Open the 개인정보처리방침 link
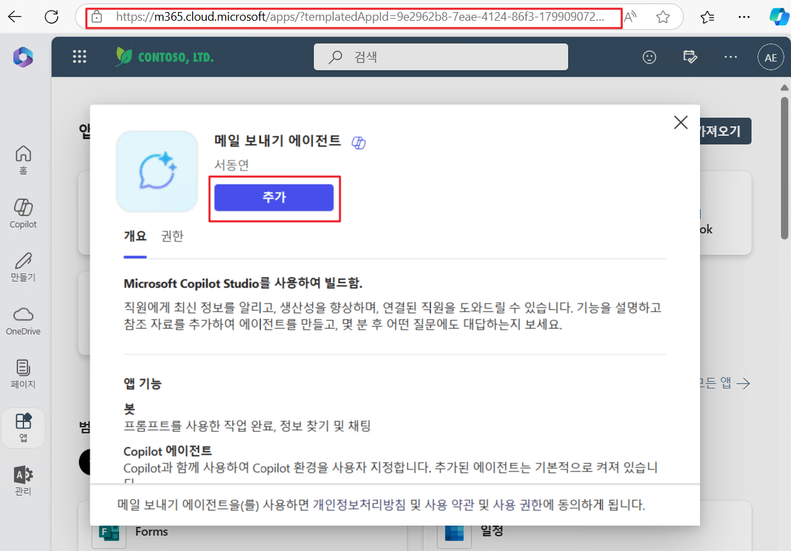The width and height of the screenshot is (791, 551). point(359,505)
